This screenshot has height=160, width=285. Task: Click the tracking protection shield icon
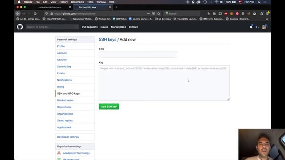tap(46, 14)
